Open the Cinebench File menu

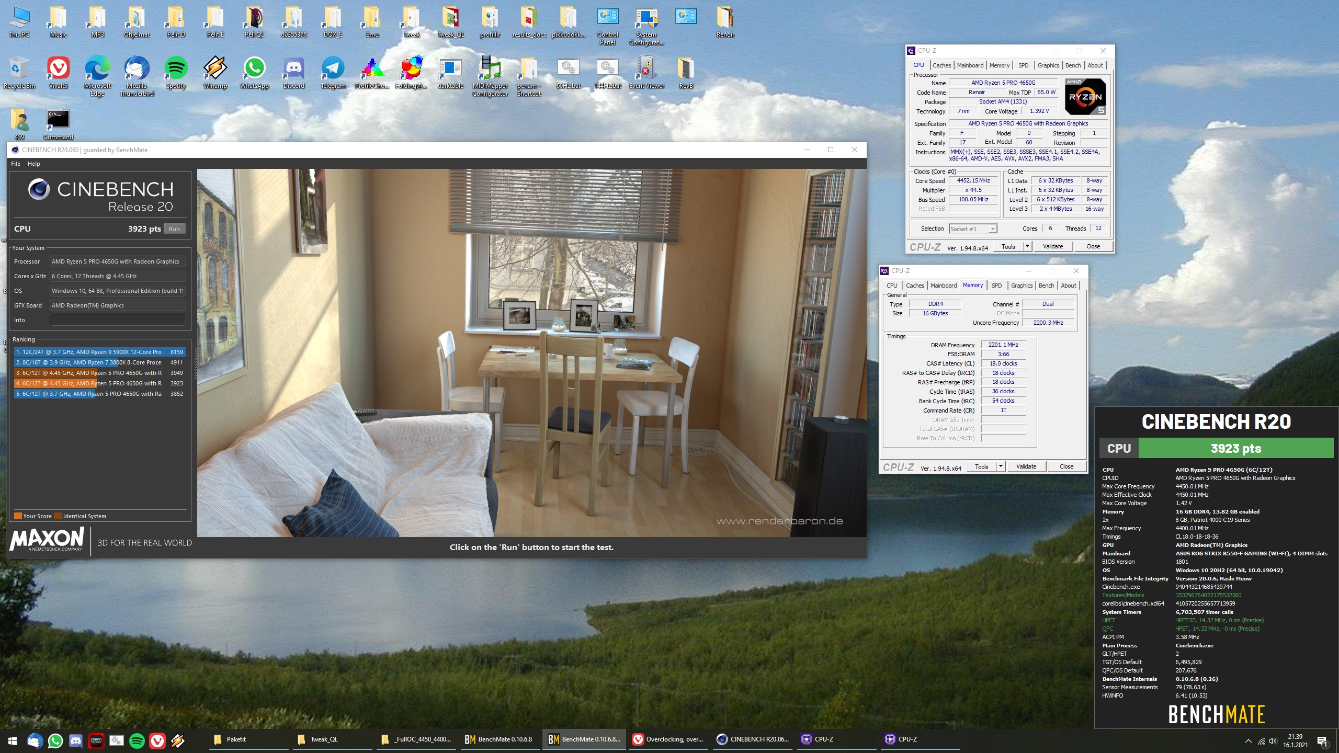tap(16, 164)
